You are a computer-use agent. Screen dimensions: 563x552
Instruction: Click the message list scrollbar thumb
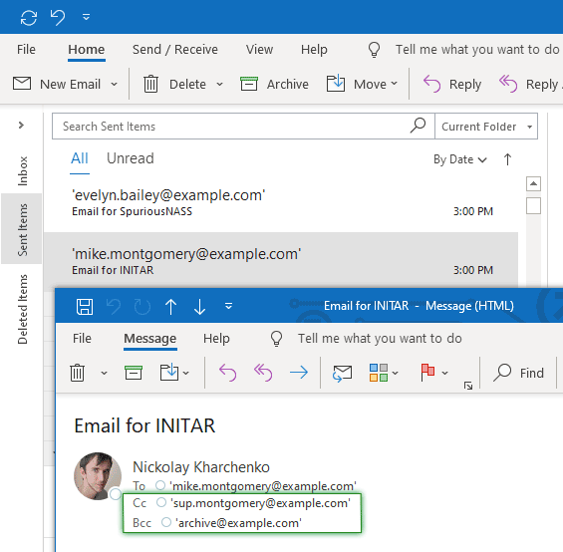[533, 206]
